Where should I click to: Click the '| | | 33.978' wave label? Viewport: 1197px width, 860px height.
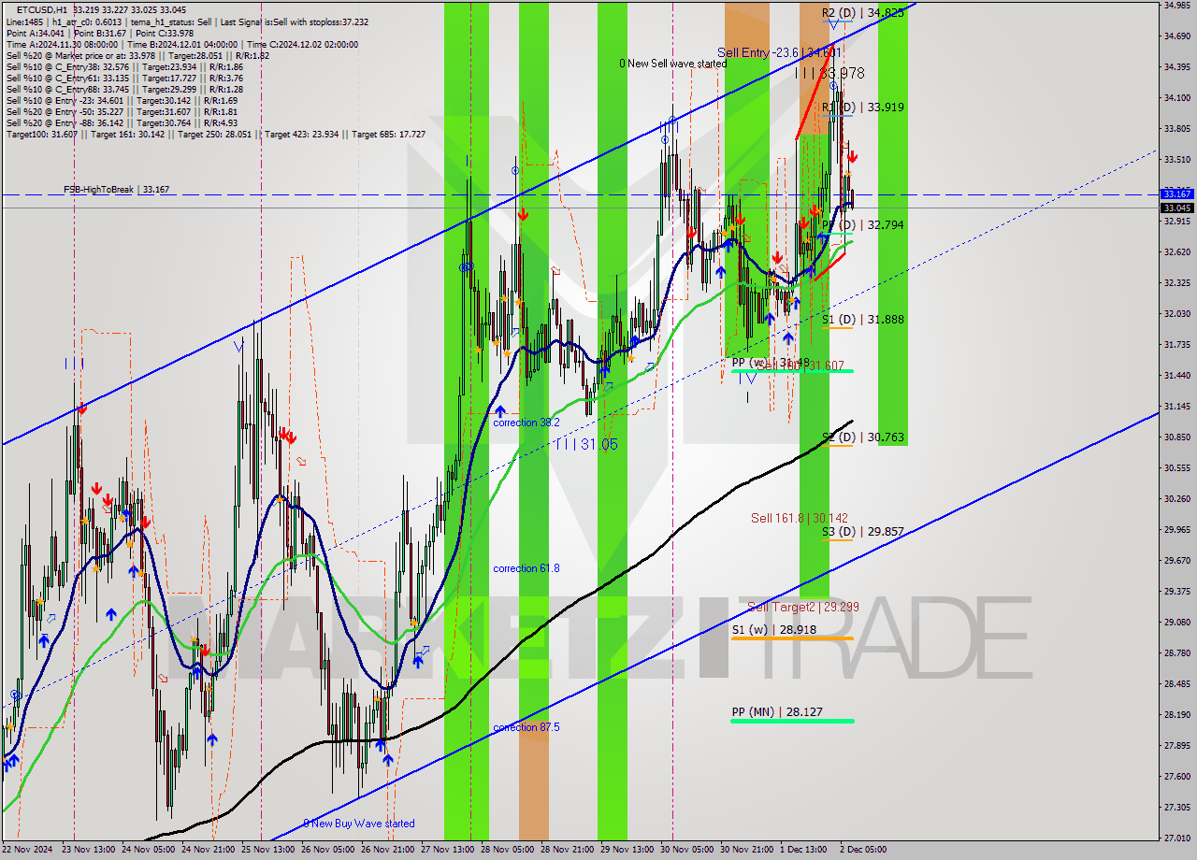coord(829,73)
